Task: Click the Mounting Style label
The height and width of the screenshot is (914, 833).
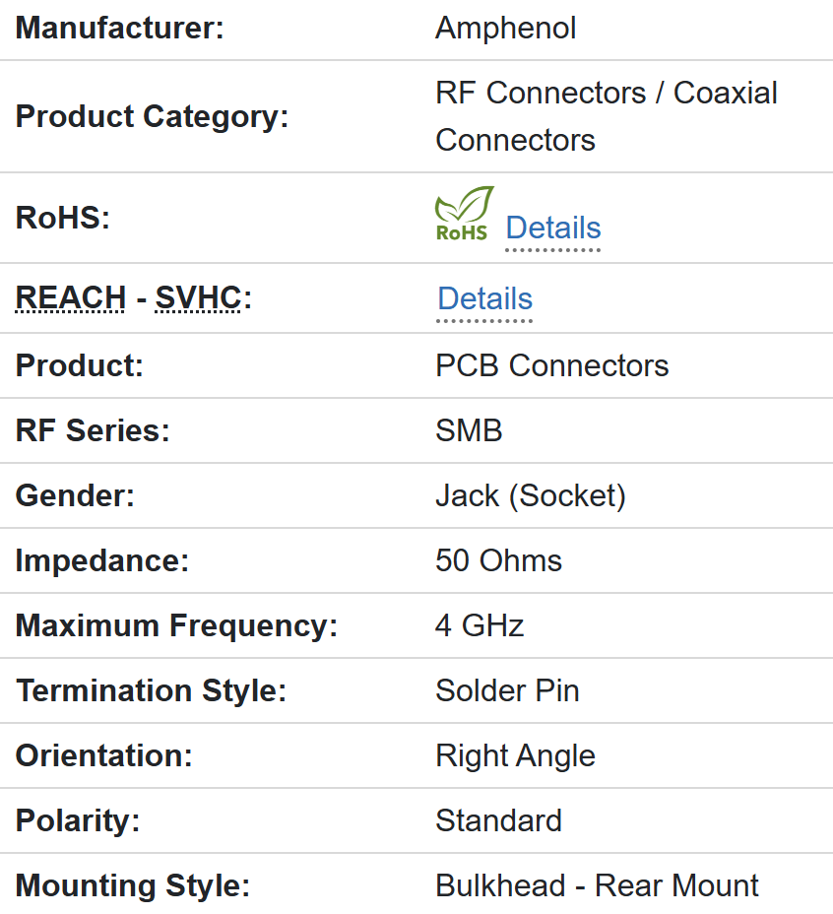Action: pyautogui.click(x=133, y=885)
